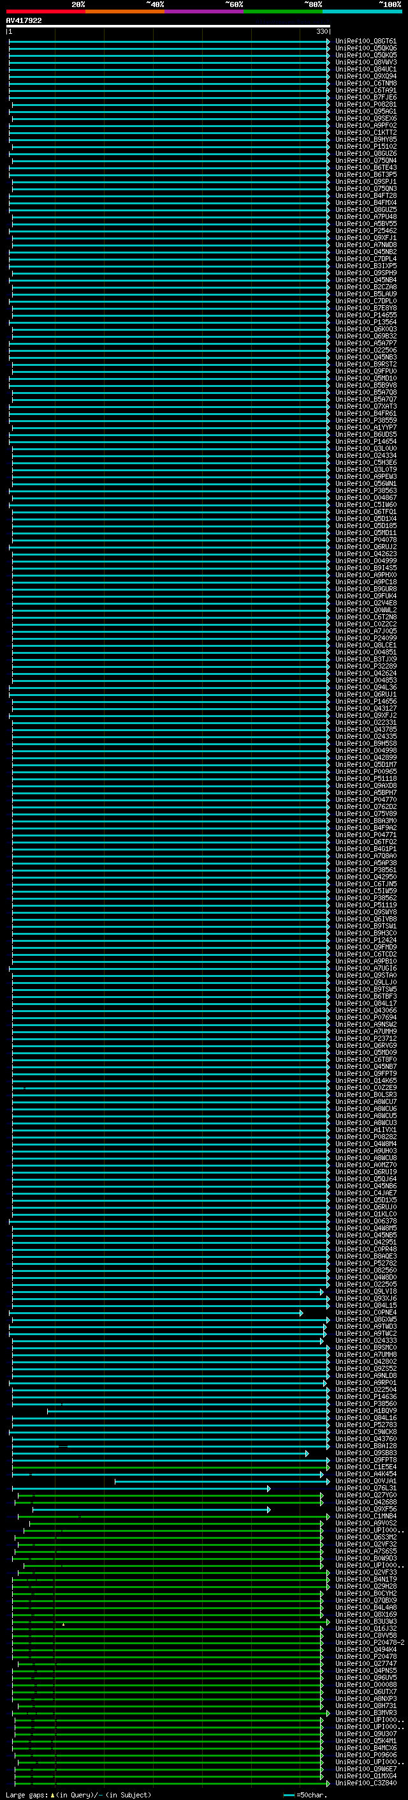Click hit label UniRef100_P14655

365,315
